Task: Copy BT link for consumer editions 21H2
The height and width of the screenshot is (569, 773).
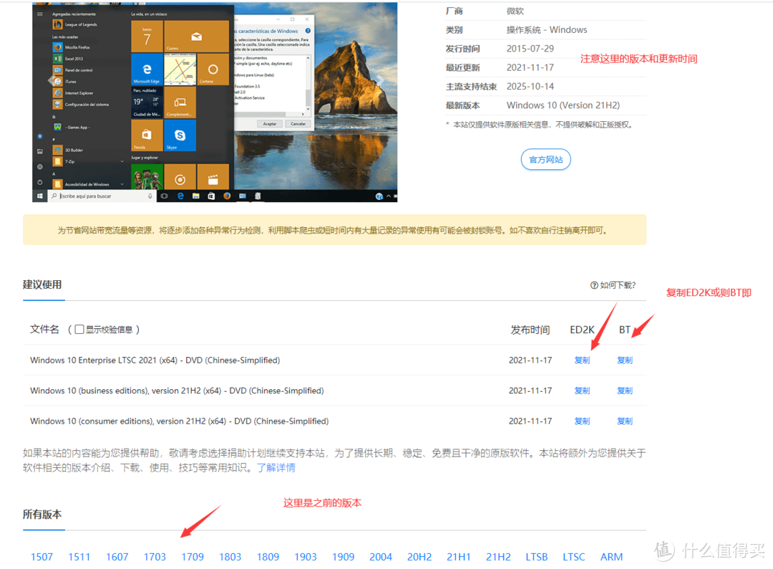Action: (x=625, y=421)
